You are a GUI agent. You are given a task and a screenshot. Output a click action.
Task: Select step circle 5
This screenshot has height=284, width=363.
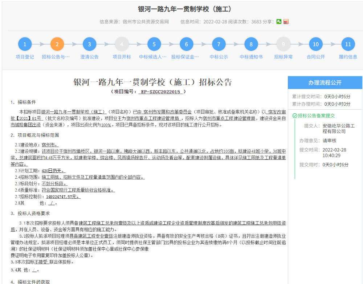click(154, 44)
